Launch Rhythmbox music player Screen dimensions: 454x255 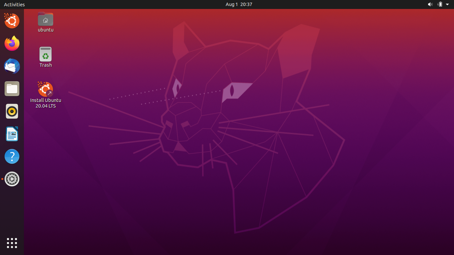(12, 111)
